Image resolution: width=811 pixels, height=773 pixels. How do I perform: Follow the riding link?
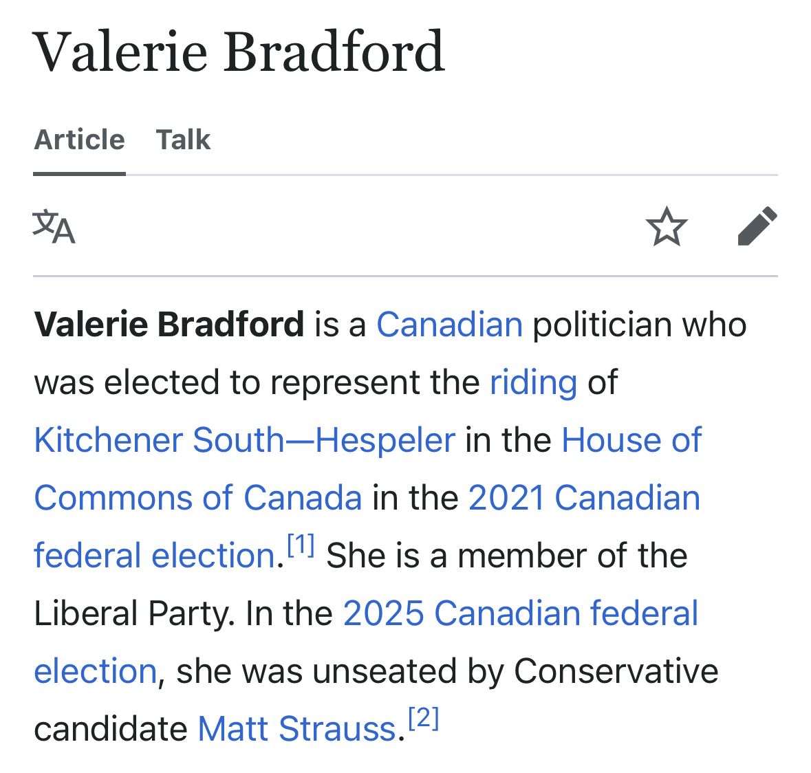pos(533,382)
